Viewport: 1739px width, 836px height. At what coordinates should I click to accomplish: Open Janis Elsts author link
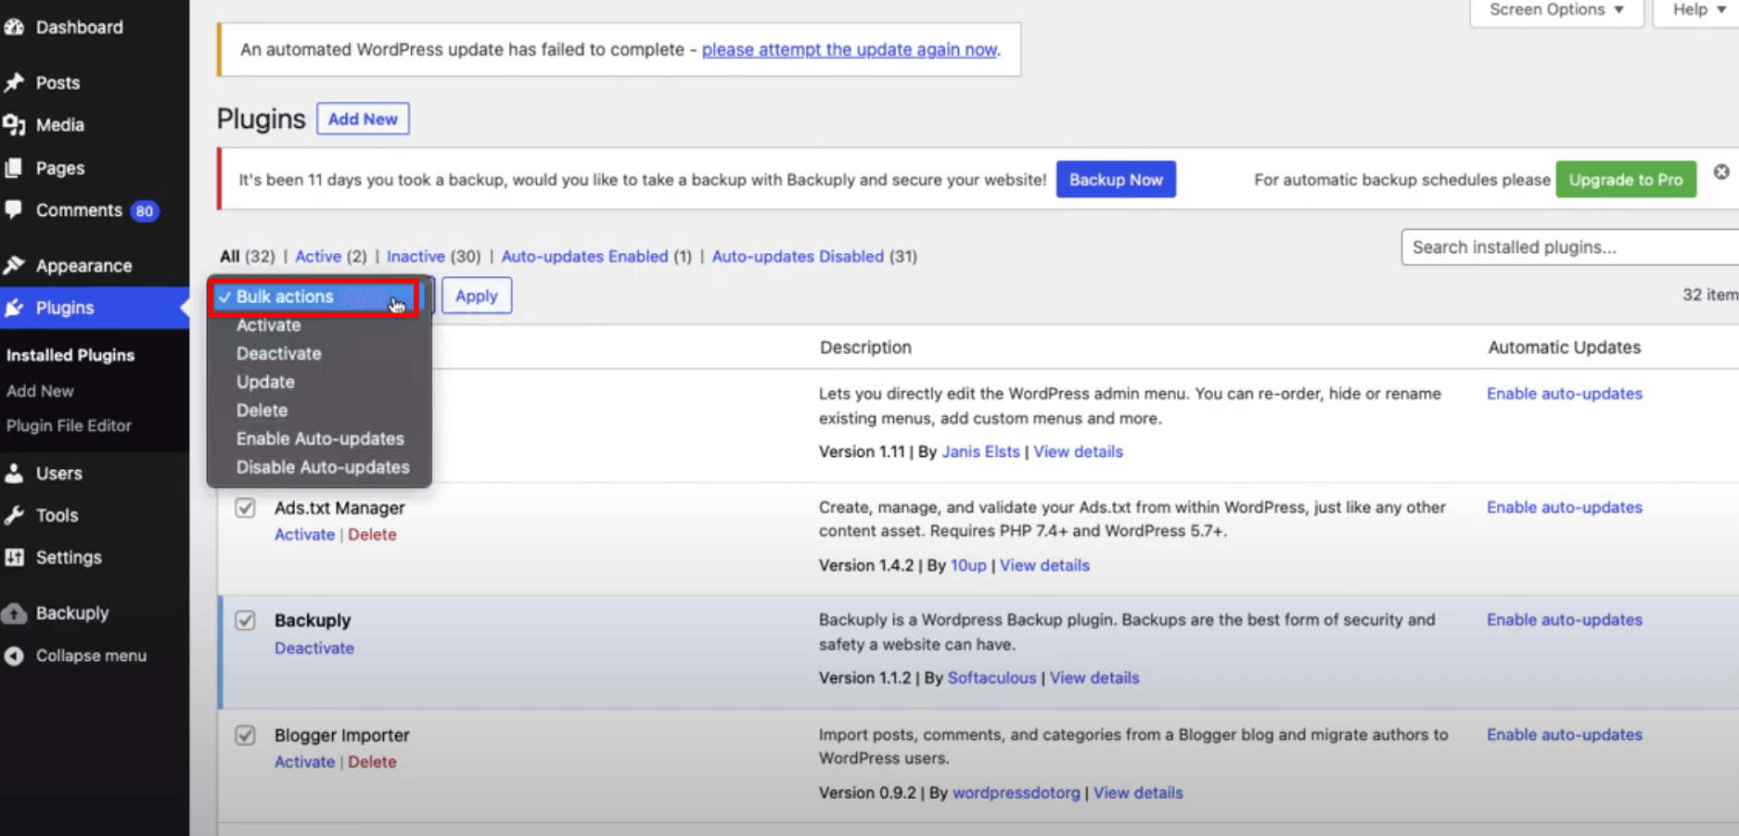[980, 451]
